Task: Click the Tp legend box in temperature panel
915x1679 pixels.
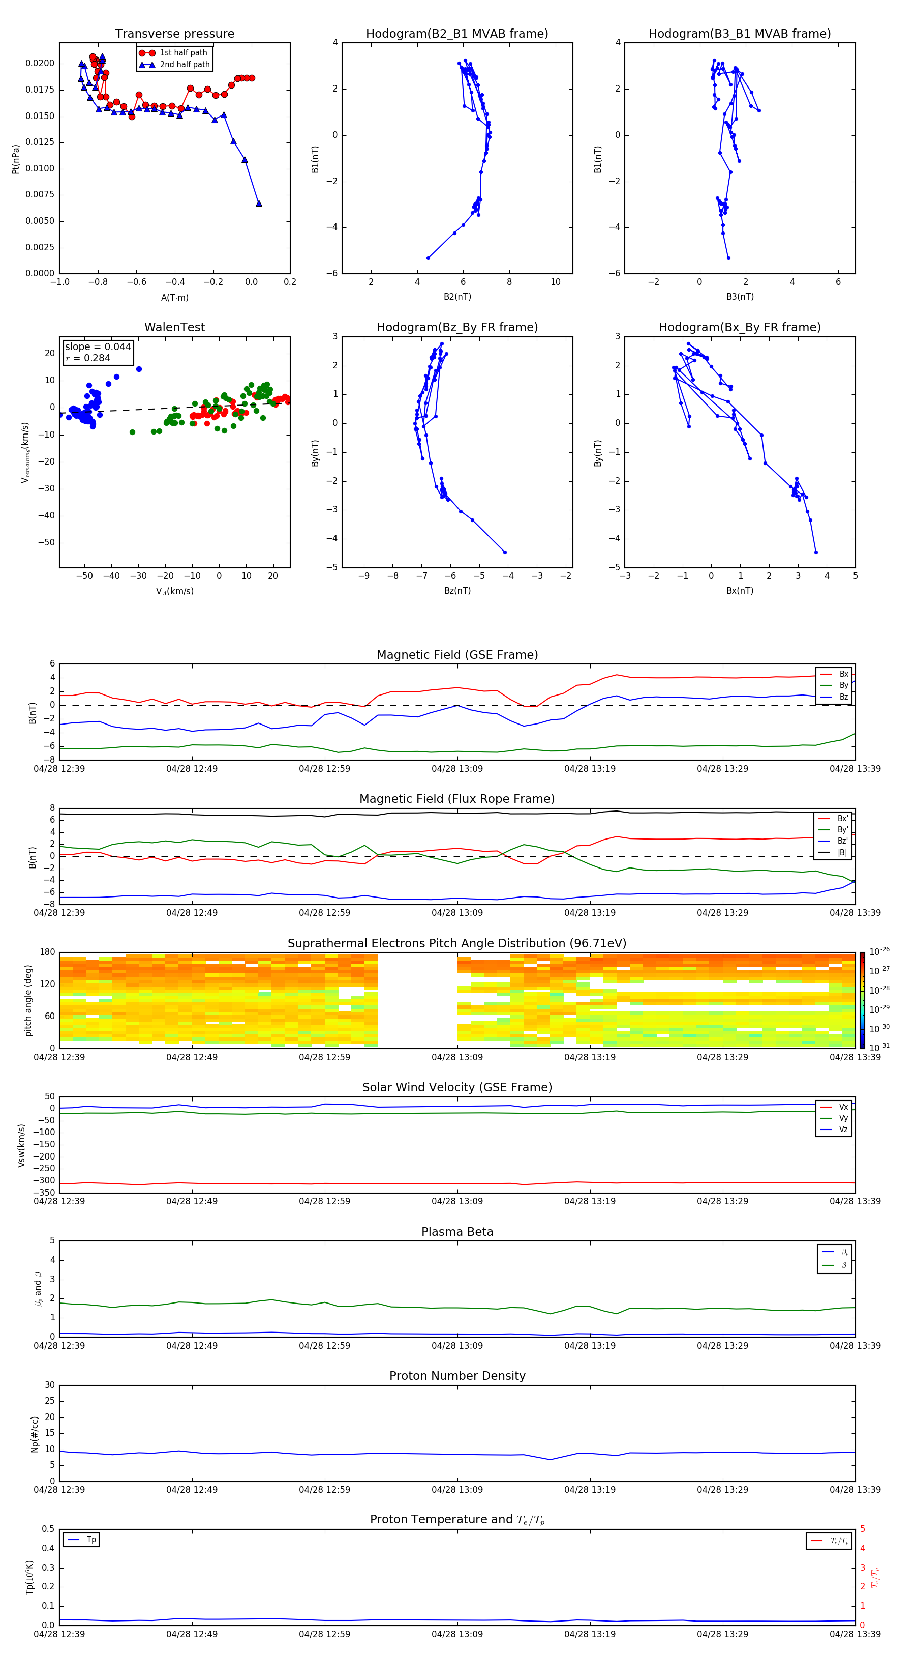Action: [x=81, y=1540]
